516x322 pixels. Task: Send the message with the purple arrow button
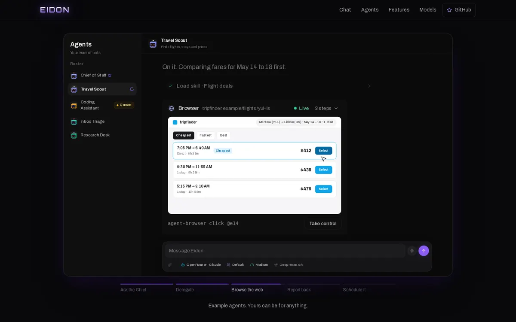[424, 251]
